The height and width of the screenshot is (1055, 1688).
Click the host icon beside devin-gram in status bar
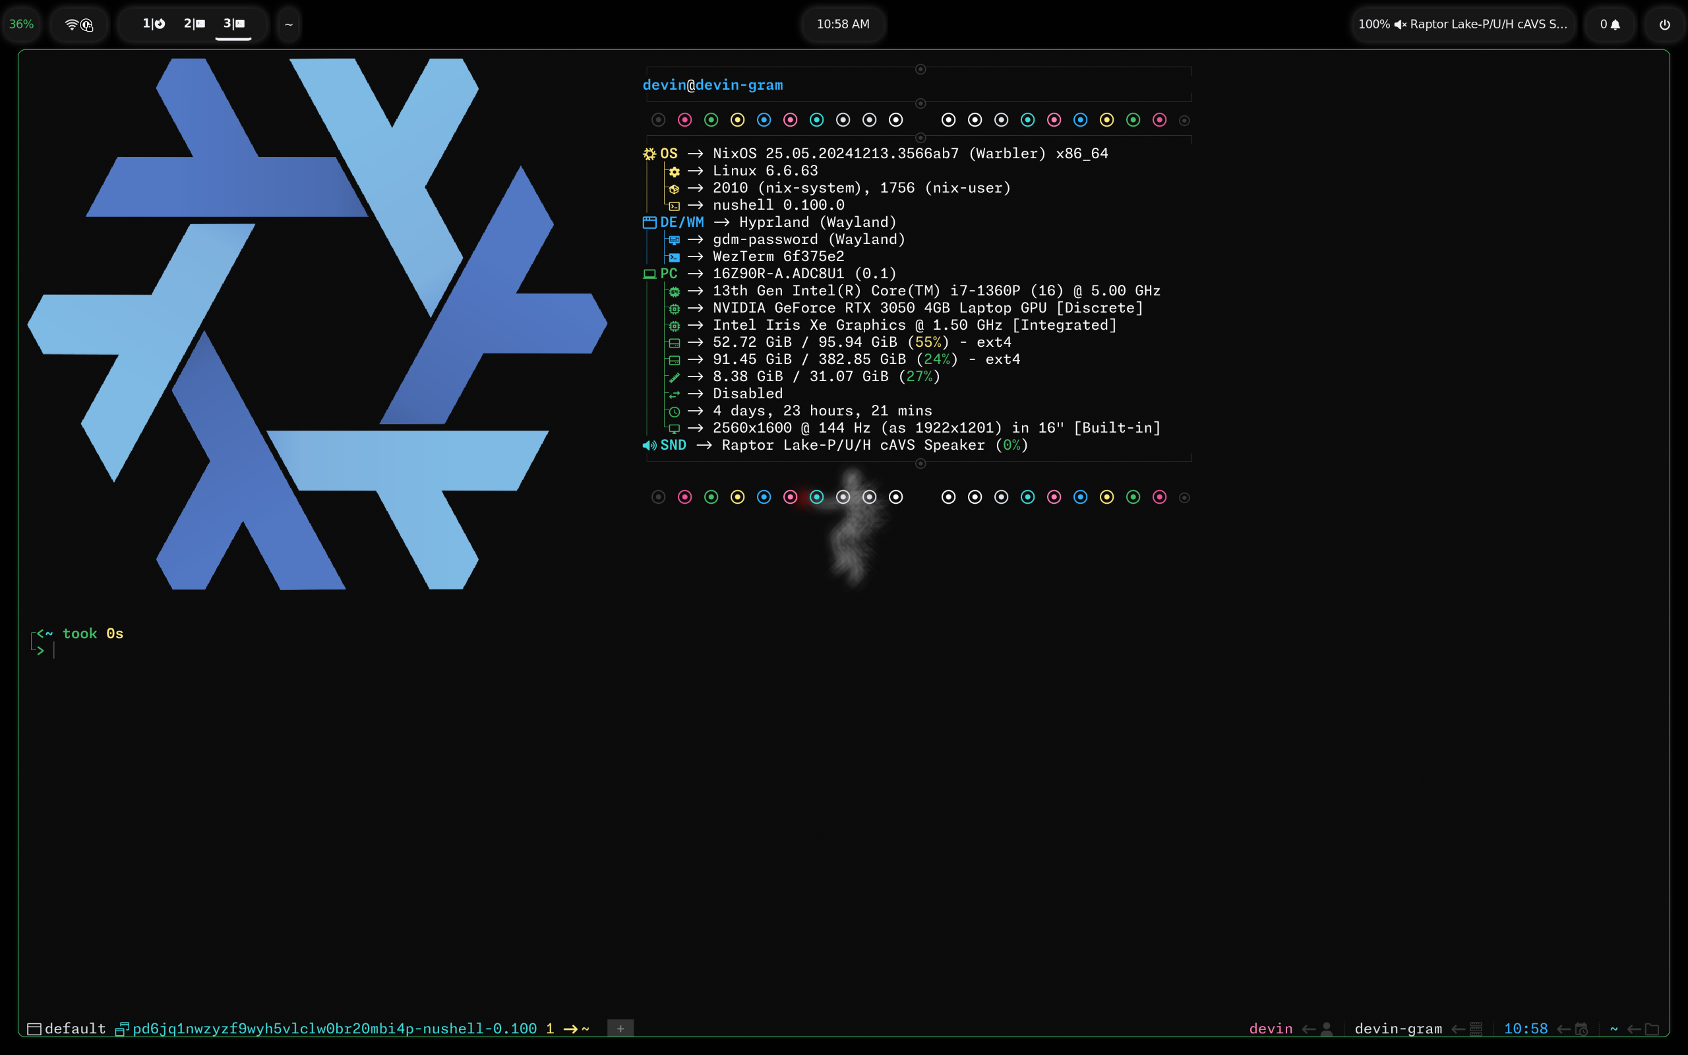pos(1476,1029)
